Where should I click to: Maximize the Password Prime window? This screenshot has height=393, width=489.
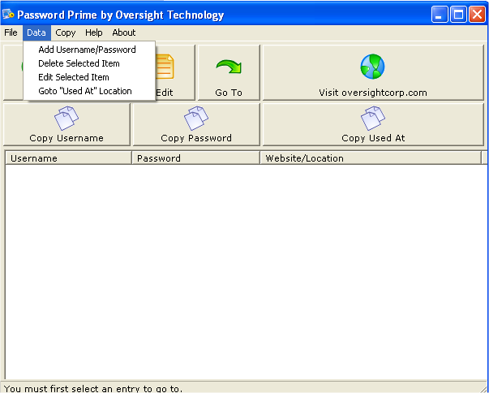coord(458,15)
